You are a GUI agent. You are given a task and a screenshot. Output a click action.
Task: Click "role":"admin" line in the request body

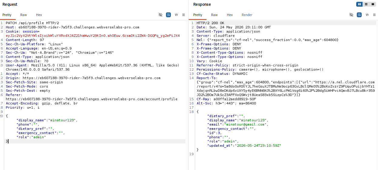pos(31,137)
